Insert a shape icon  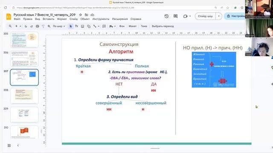point(89,26)
